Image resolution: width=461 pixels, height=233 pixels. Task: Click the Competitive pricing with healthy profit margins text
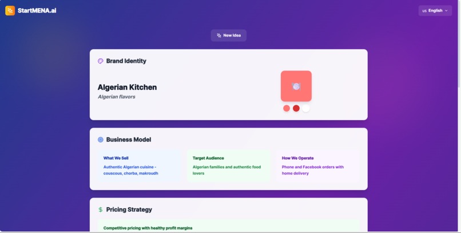click(x=148, y=228)
